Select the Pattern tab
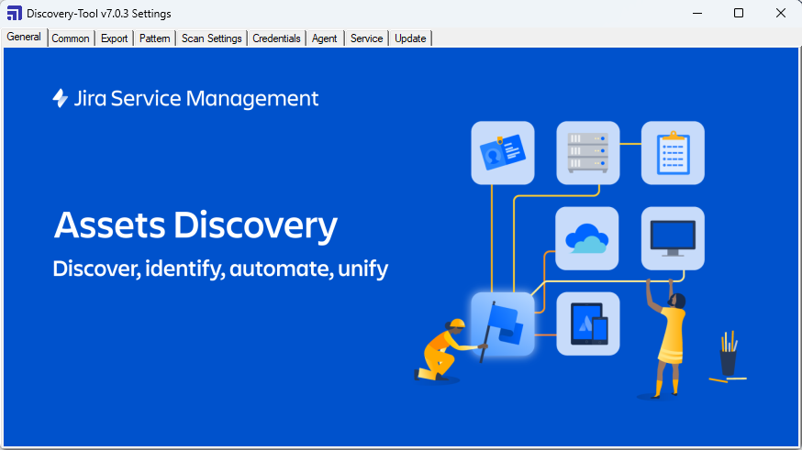 click(154, 38)
